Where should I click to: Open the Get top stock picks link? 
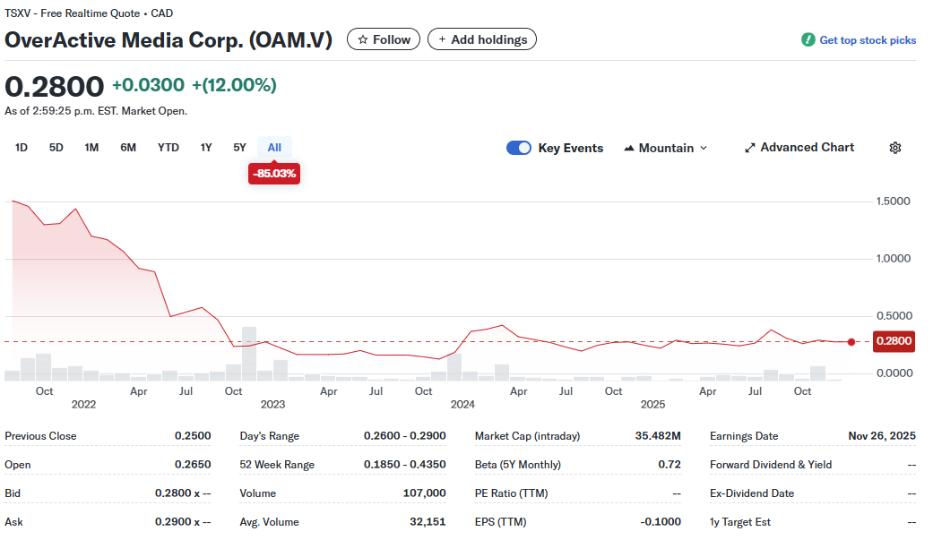(x=867, y=40)
